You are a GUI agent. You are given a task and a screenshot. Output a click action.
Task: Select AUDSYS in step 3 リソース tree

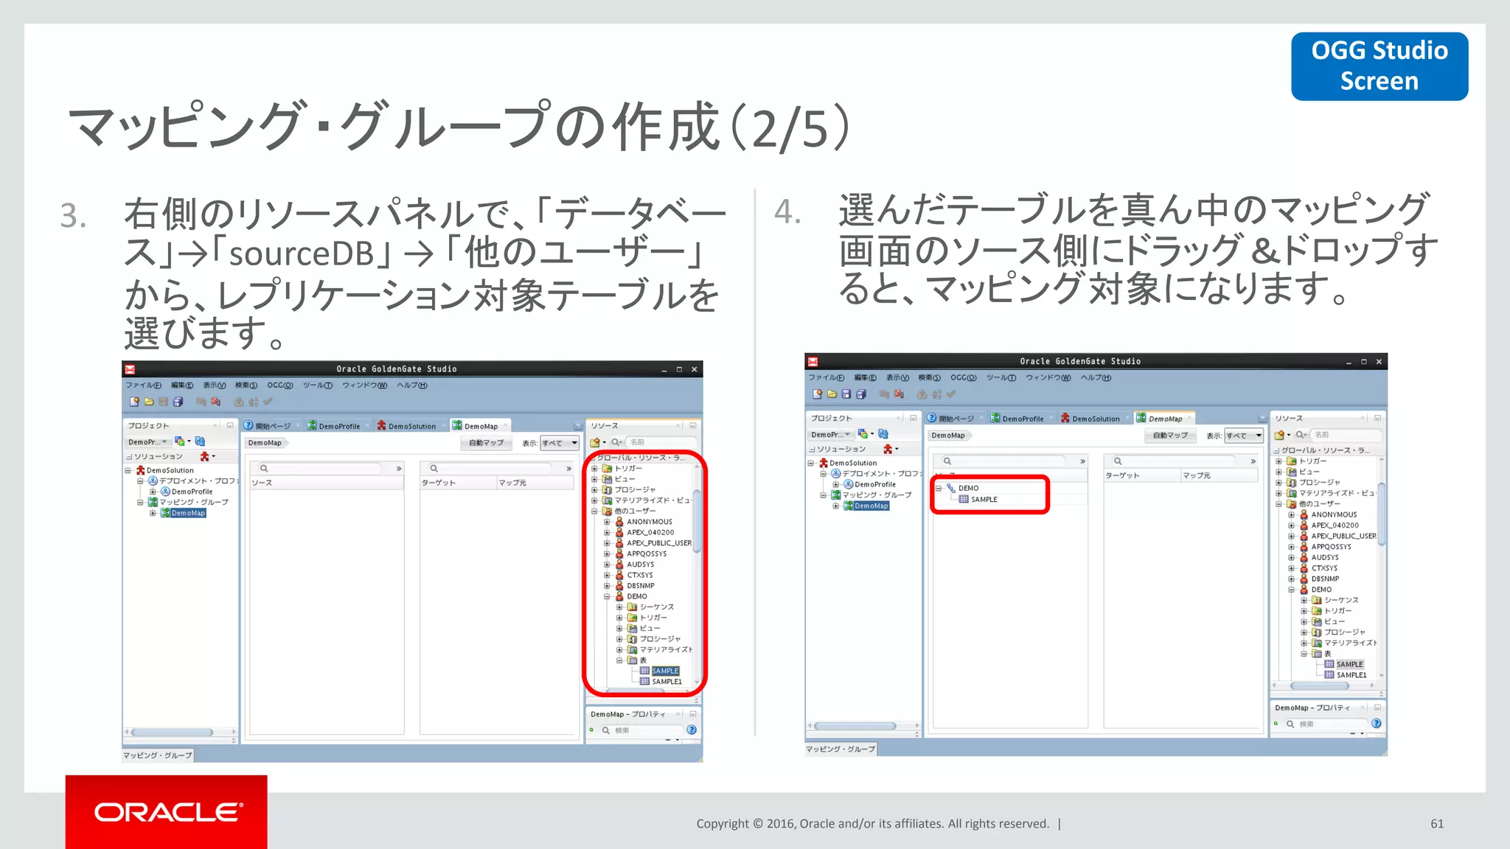coord(640,565)
